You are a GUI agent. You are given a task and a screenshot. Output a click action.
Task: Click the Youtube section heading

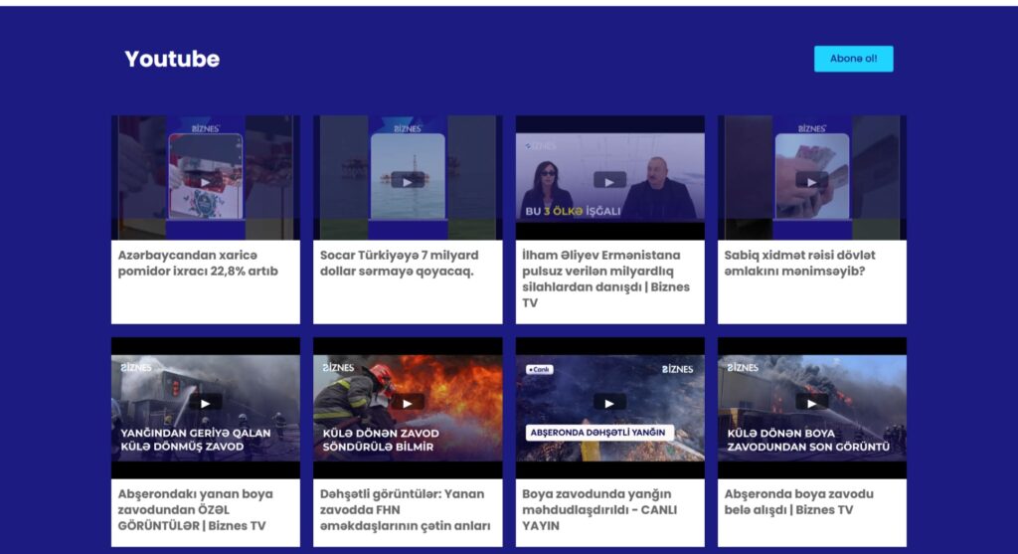pos(172,60)
